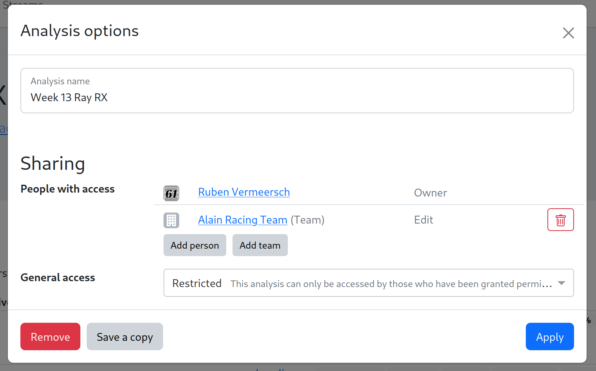Click the Owner role label
Image resolution: width=596 pixels, height=371 pixels.
(430, 193)
